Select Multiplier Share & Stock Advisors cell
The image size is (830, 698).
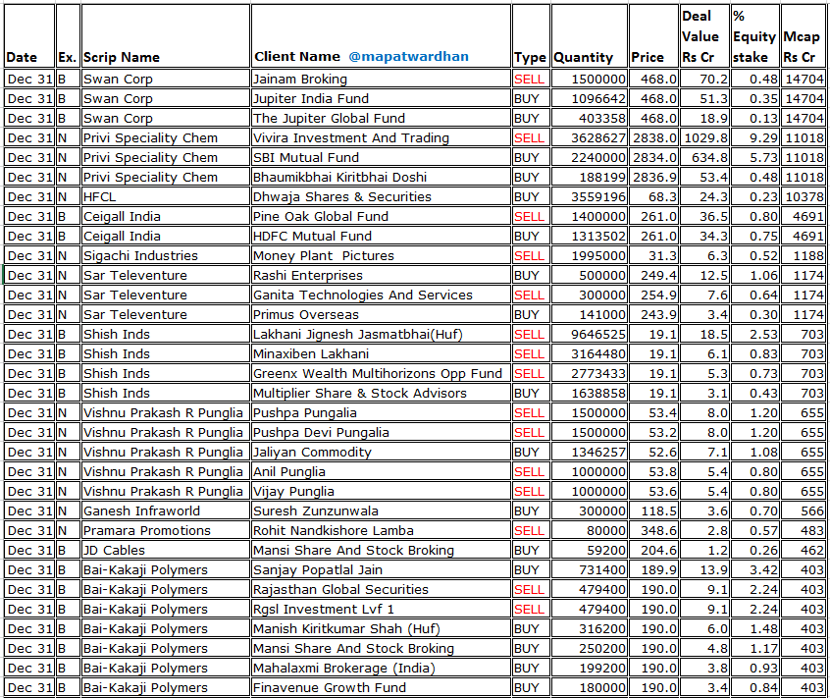point(381,393)
